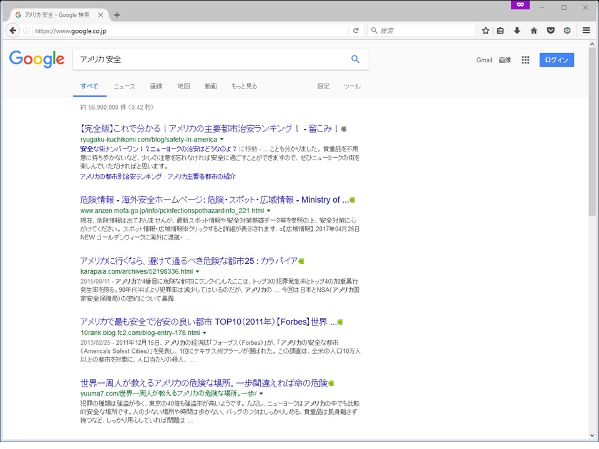The width and height of the screenshot is (599, 449).
Task: Click the green URL karapaia.com/archives/52198336.html
Action: tap(137, 271)
